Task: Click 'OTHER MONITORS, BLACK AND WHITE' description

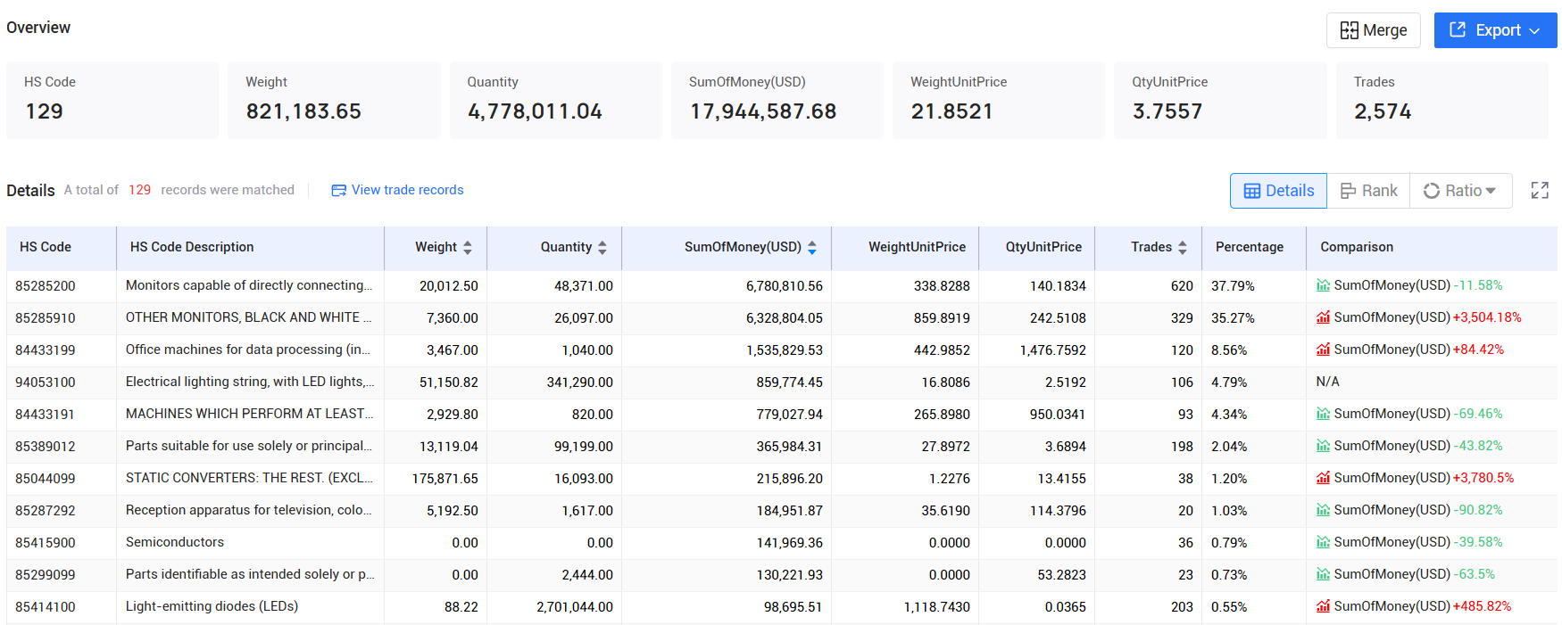Action: click(249, 317)
